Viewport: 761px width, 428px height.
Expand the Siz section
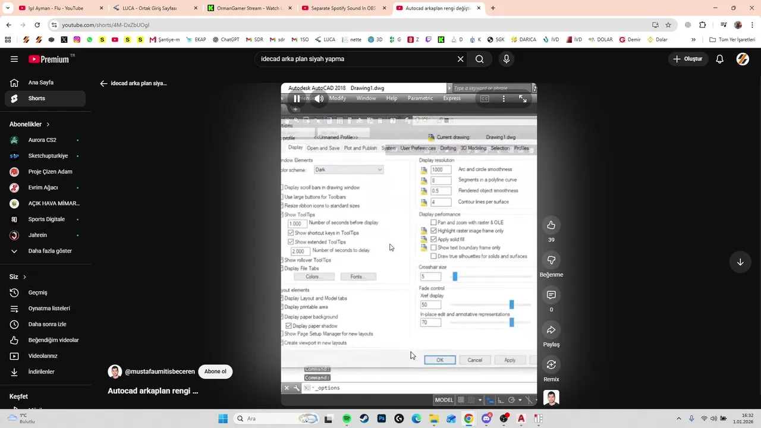tap(18, 277)
